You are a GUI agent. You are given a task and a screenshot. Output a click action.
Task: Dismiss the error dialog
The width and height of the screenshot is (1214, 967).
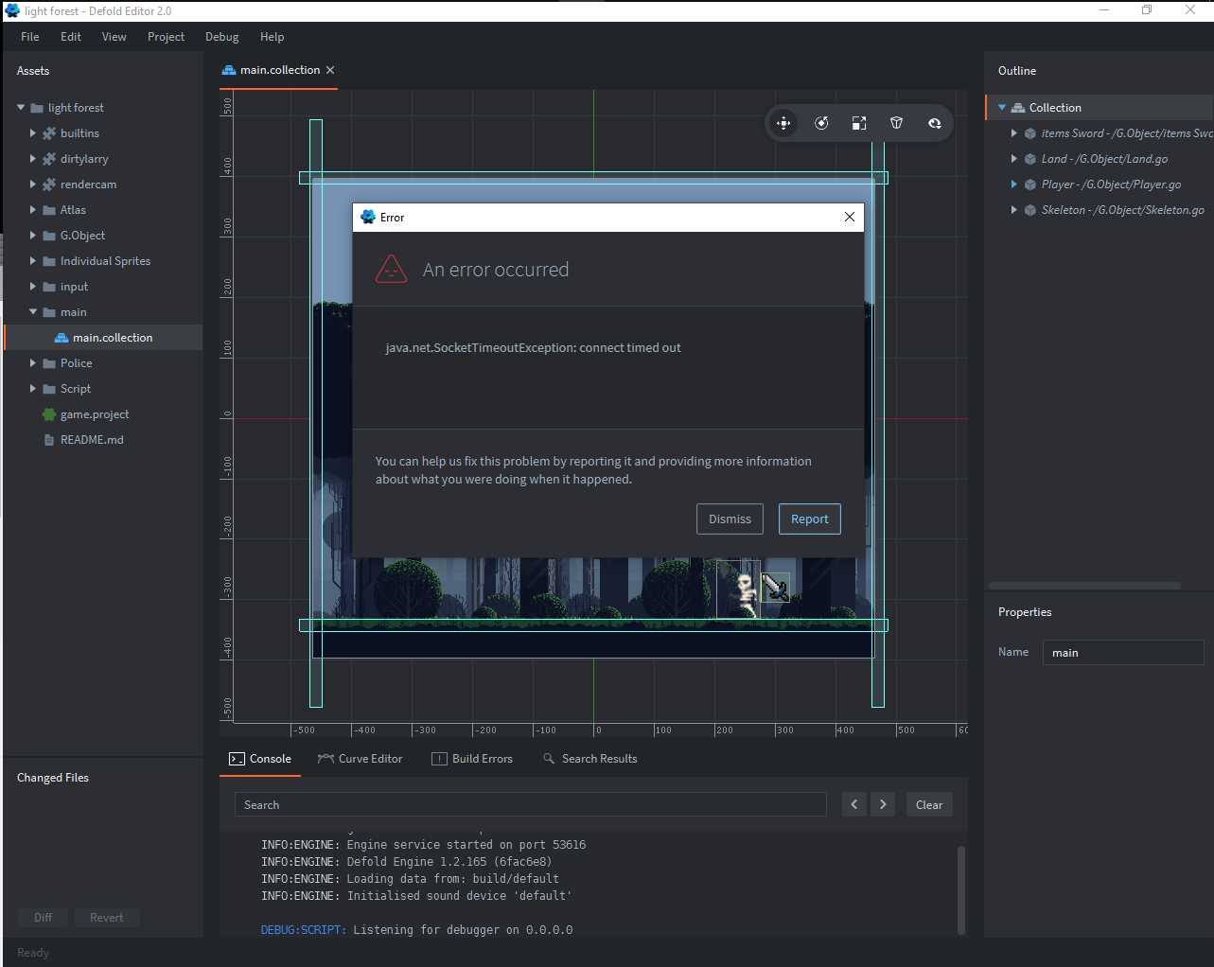pyautogui.click(x=730, y=519)
